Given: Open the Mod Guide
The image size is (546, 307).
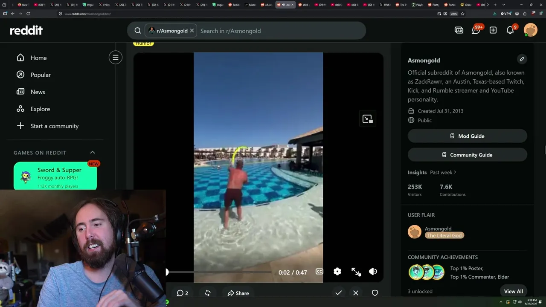Looking at the screenshot, I should [x=468, y=136].
